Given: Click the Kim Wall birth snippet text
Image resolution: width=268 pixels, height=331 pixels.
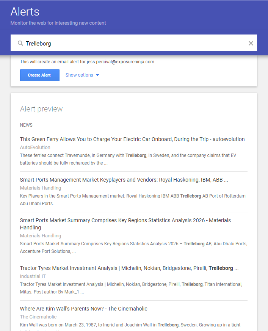Looking at the screenshot, I should coord(131,325).
